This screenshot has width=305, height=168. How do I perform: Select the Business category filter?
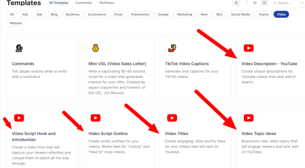[x=73, y=14]
